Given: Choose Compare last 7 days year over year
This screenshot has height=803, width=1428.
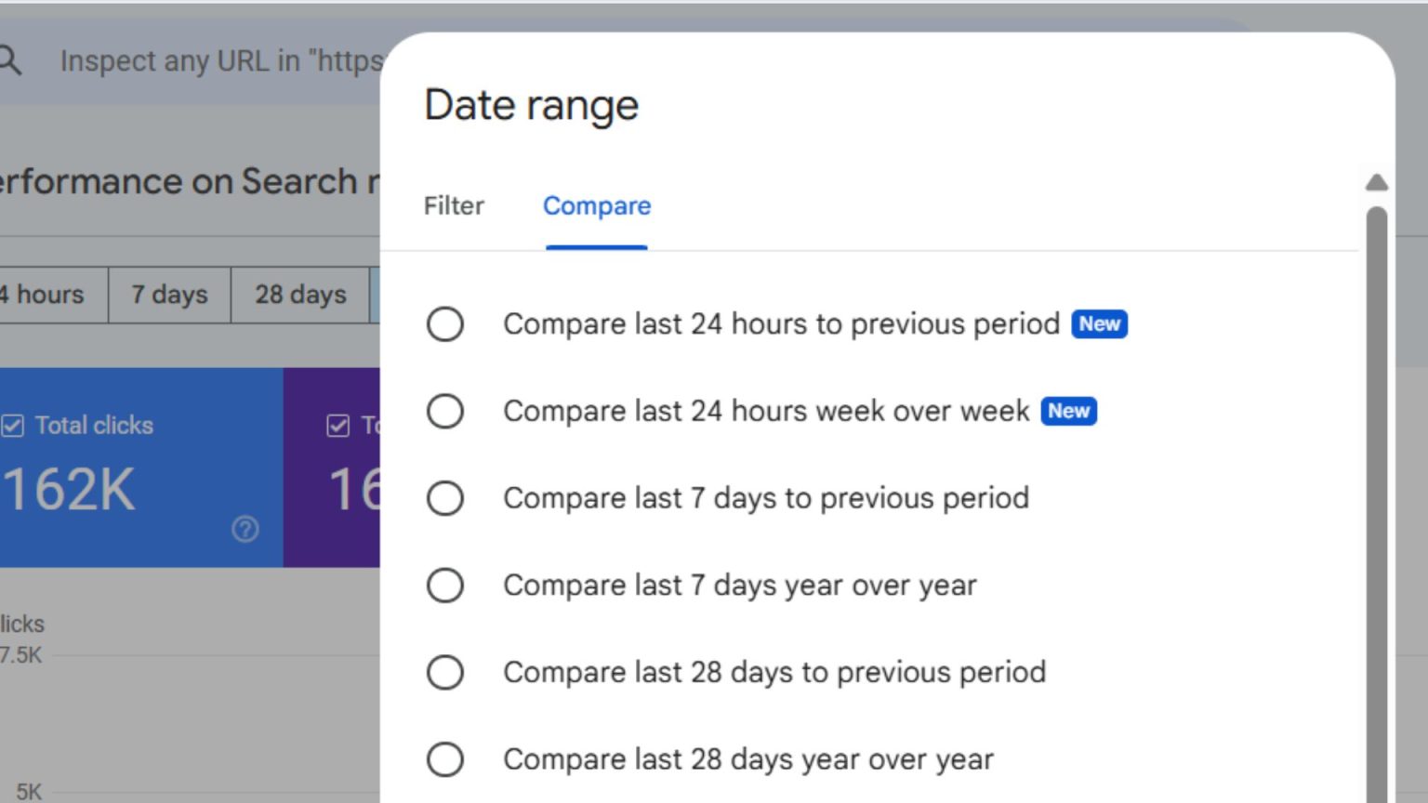Looking at the screenshot, I should pyautogui.click(x=444, y=586).
